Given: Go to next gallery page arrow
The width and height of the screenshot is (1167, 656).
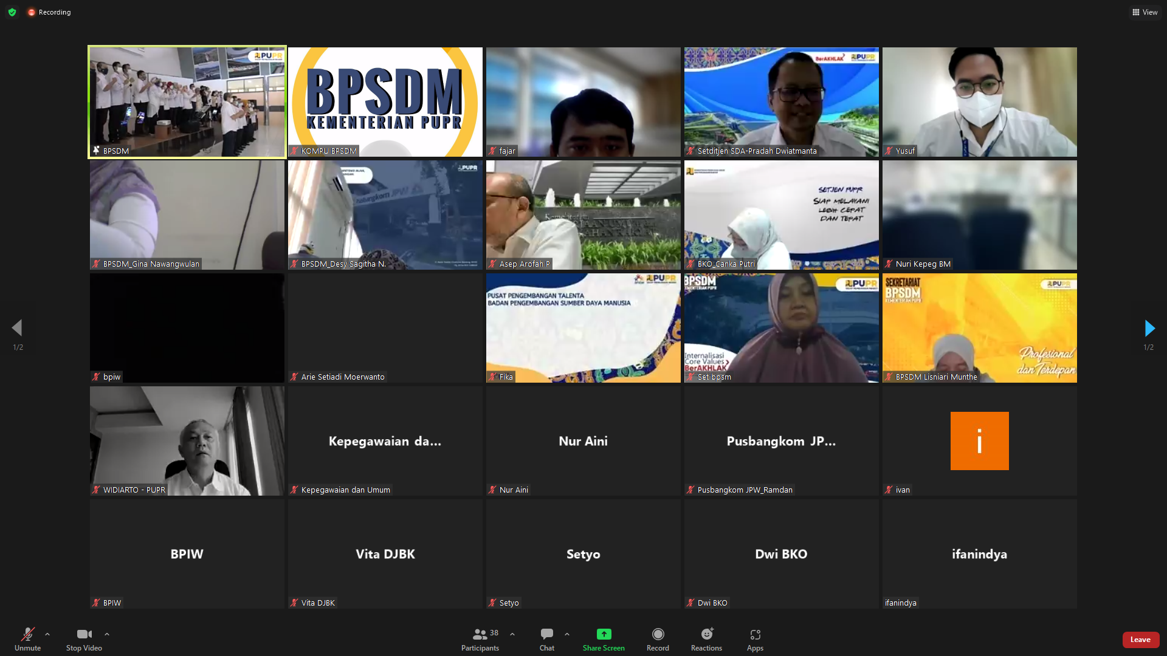Looking at the screenshot, I should 1149,328.
